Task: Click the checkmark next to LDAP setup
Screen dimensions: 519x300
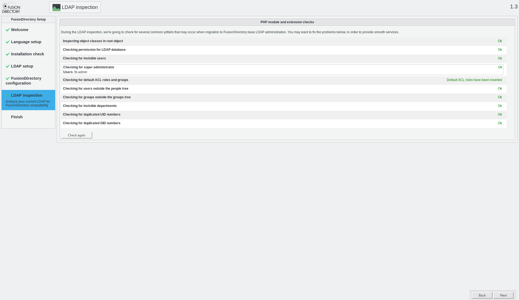Action: click(8, 66)
